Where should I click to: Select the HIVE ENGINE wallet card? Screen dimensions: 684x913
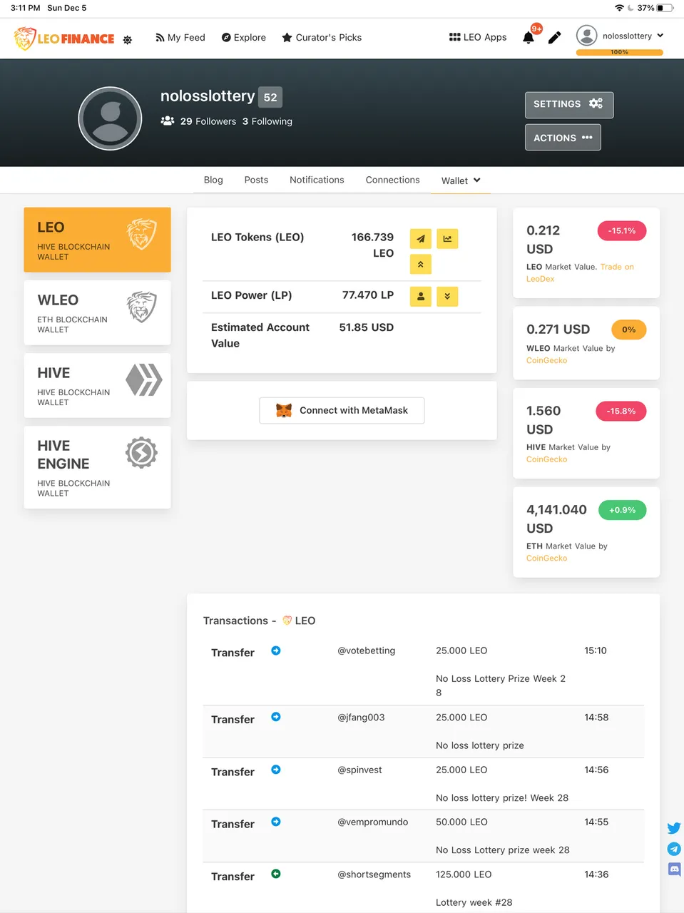(x=97, y=467)
